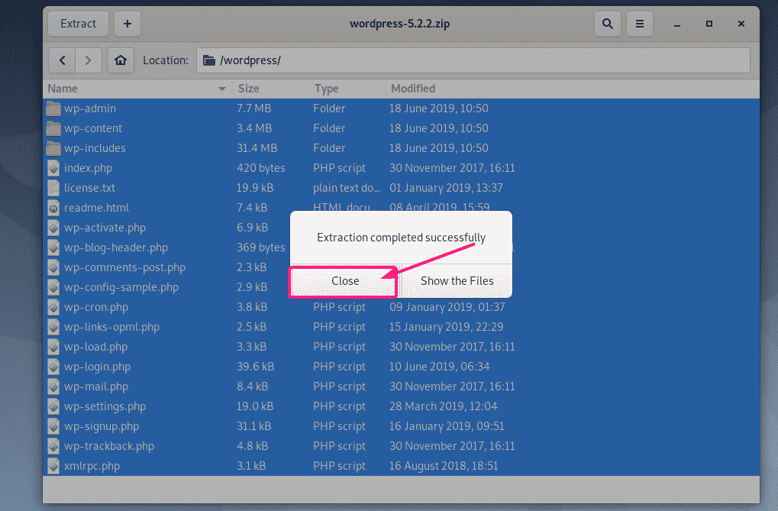Click the wordpress-5.2.2.zip window title
The image size is (778, 511).
point(399,24)
